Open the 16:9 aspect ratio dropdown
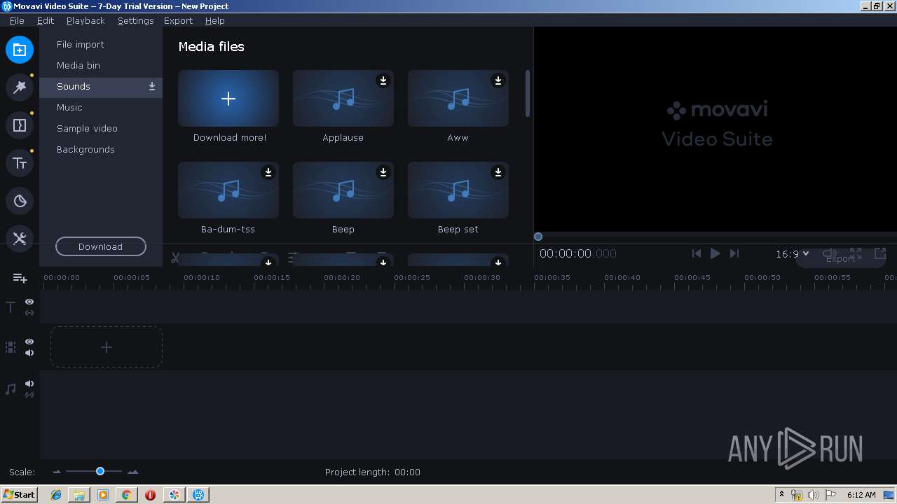897x504 pixels. tap(793, 254)
